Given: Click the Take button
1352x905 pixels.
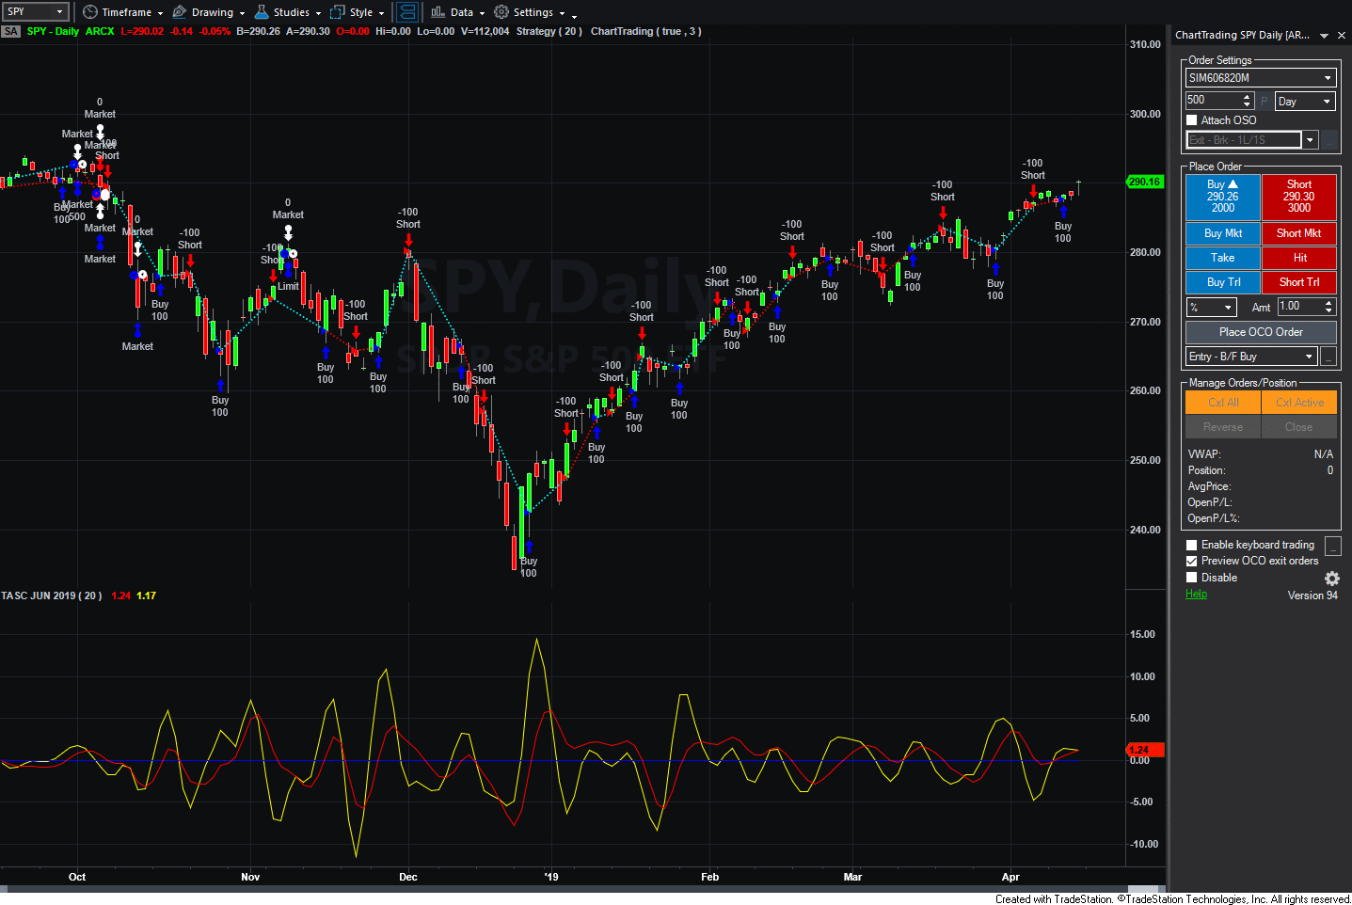Looking at the screenshot, I should tap(1222, 258).
